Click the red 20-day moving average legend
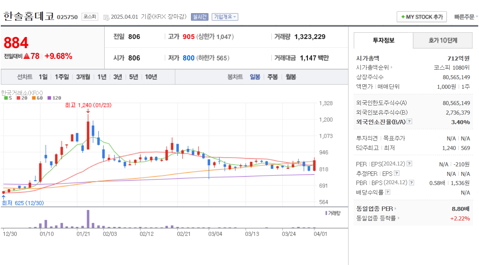The image size is (479, 265). (x=22, y=98)
